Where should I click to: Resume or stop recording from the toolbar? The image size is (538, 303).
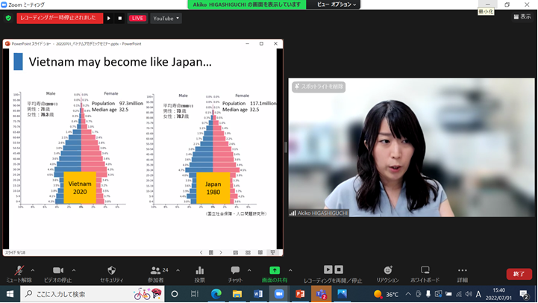[333, 271]
